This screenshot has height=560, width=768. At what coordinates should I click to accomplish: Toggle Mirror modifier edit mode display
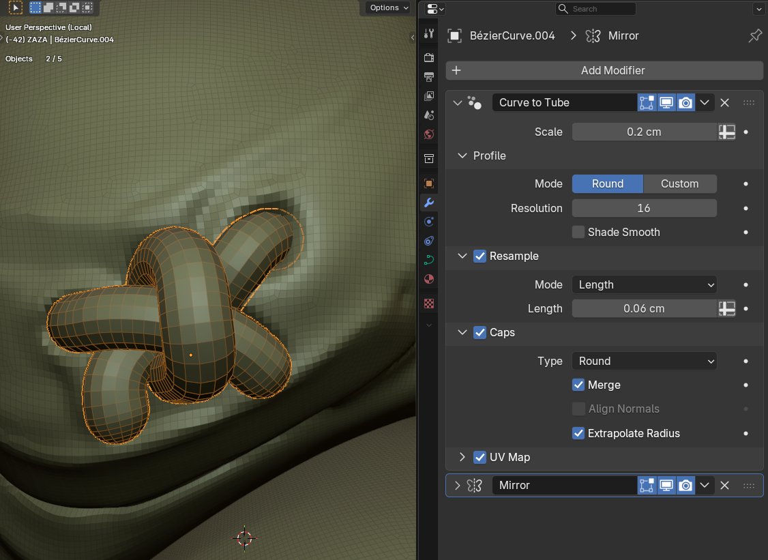tap(647, 485)
